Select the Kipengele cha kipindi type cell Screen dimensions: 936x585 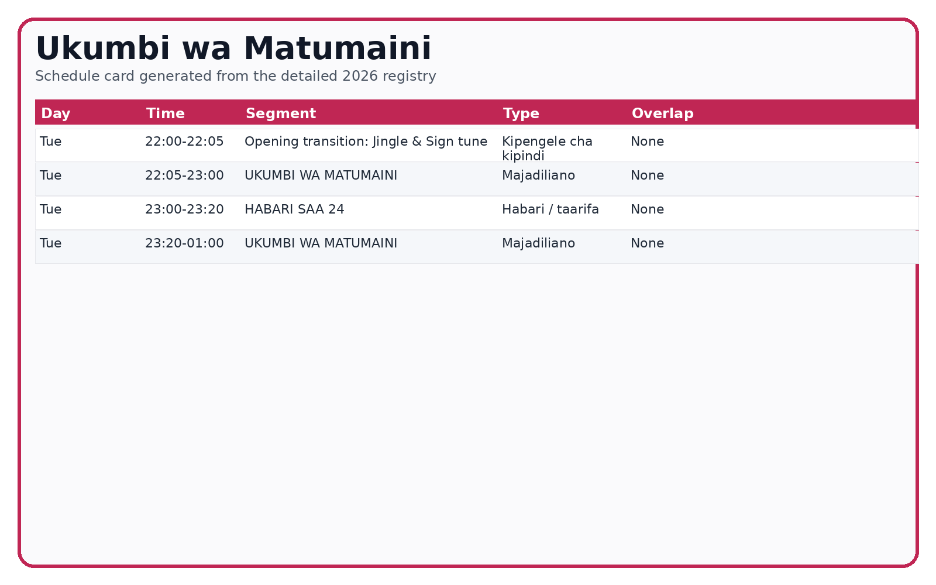547,149
